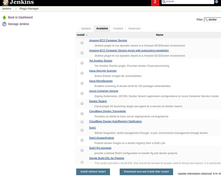Click the Jenkins title text in header

pyautogui.click(x=22, y=2)
